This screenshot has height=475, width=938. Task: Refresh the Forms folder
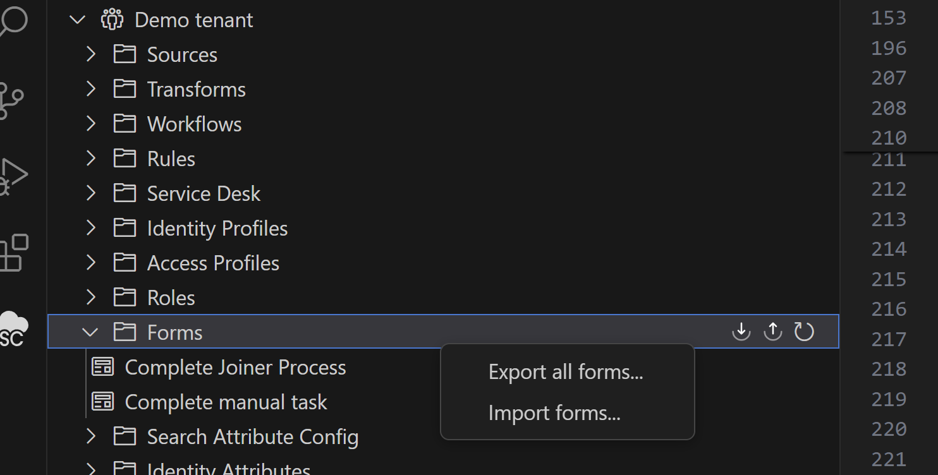[x=804, y=331]
